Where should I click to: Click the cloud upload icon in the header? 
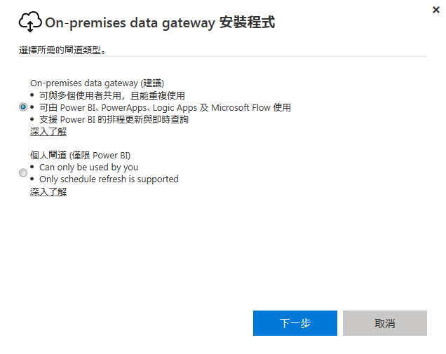coord(30,22)
